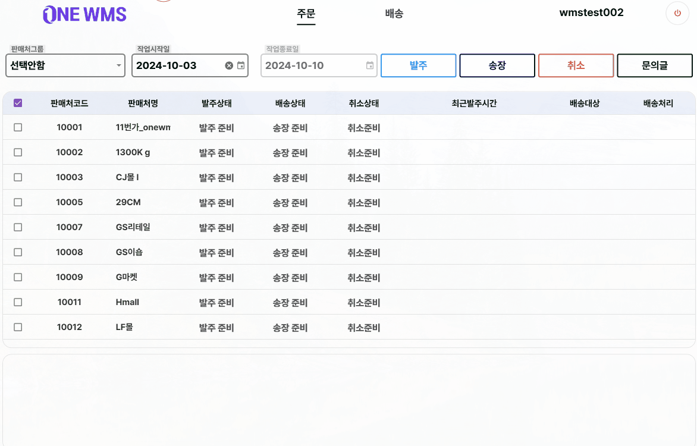This screenshot has height=446, width=697.
Task: Click the 배송대상 column header
Action: 585,103
